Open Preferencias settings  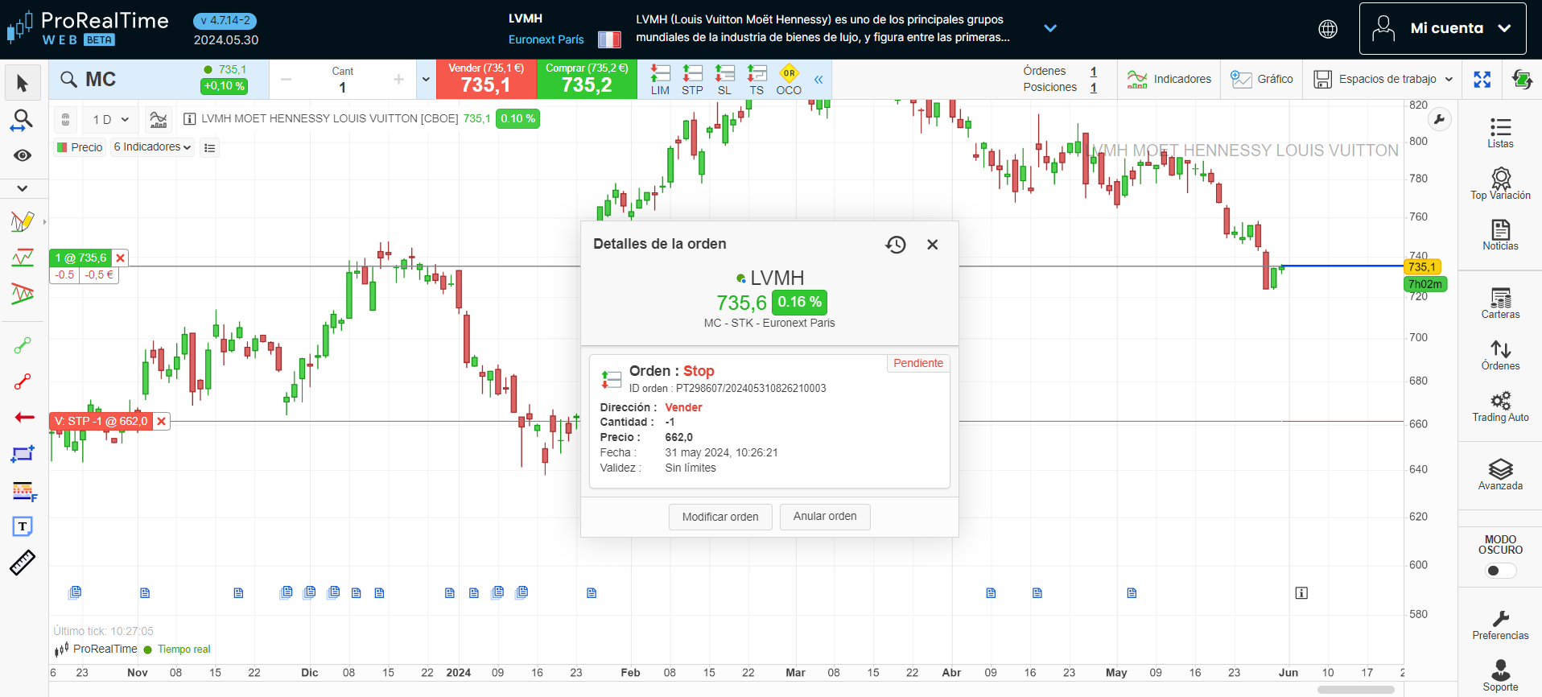point(1500,625)
